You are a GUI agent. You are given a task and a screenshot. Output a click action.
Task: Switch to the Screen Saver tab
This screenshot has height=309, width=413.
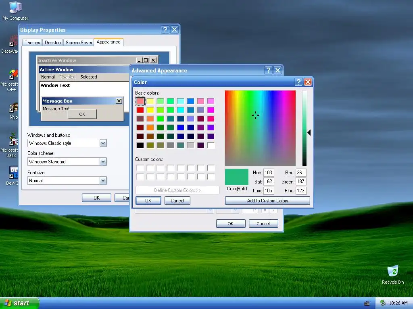click(79, 43)
